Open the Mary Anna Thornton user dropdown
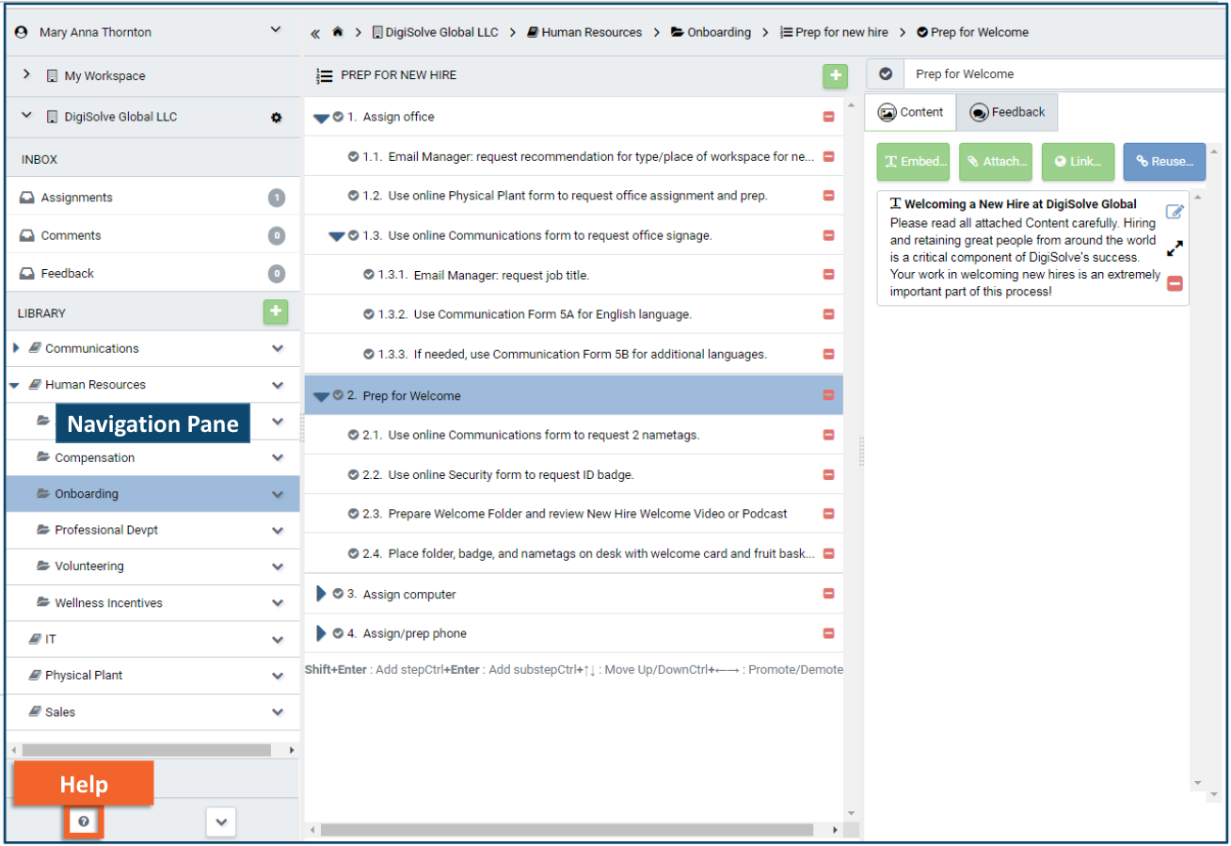Screen dimensions: 1231x846 pos(276,30)
